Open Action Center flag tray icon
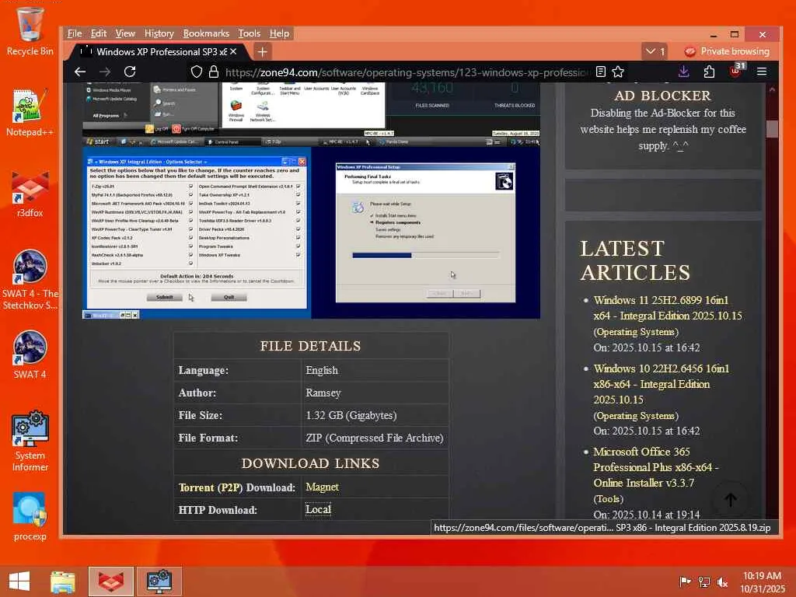 click(x=685, y=581)
